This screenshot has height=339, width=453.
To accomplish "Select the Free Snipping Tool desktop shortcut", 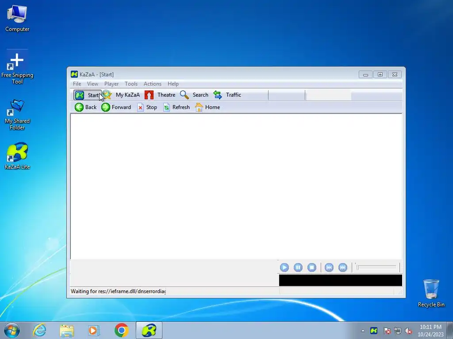I will click(x=17, y=68).
